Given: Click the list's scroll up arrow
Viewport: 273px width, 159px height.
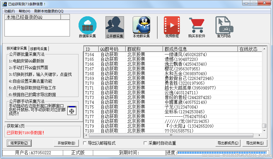Looking at the screenshot, I should click(264, 49).
